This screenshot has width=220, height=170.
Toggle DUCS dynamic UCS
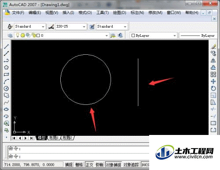(145, 165)
